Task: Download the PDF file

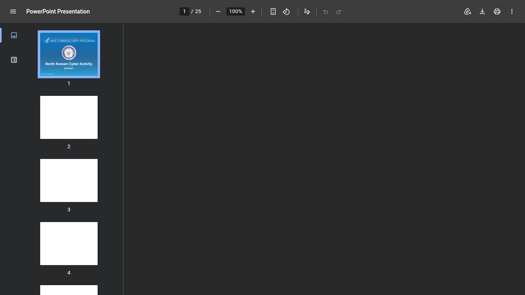Action: [x=482, y=11]
